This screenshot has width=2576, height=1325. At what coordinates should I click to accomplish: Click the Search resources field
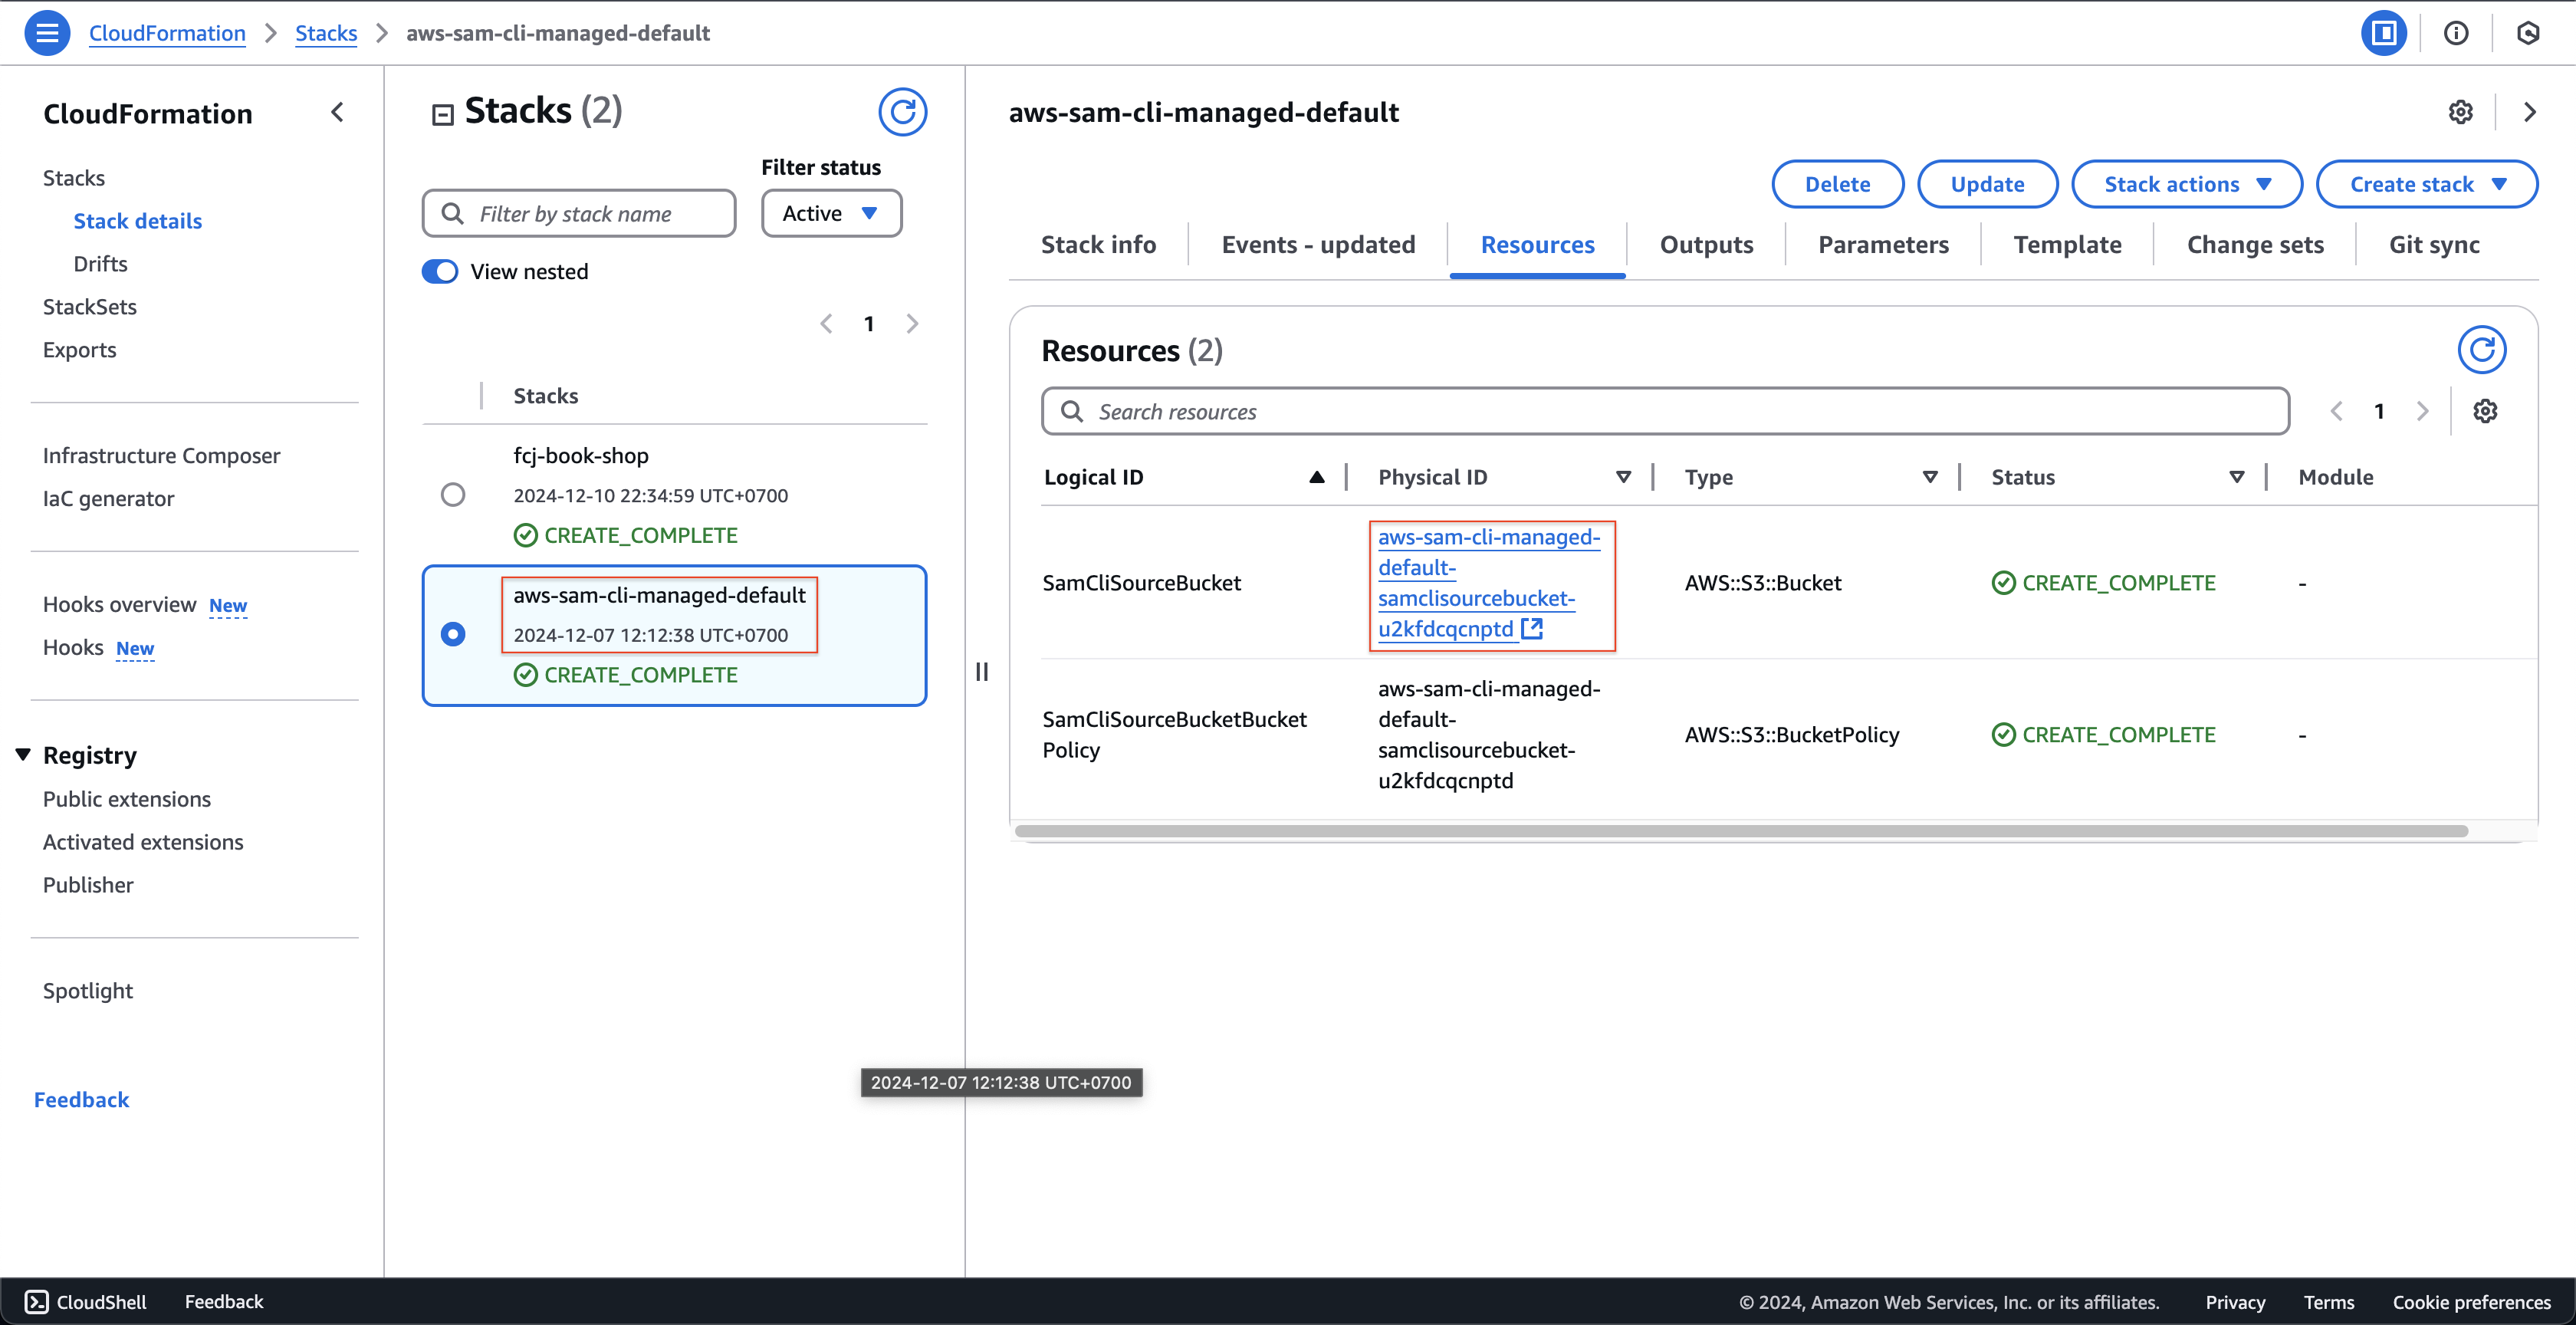[1665, 411]
